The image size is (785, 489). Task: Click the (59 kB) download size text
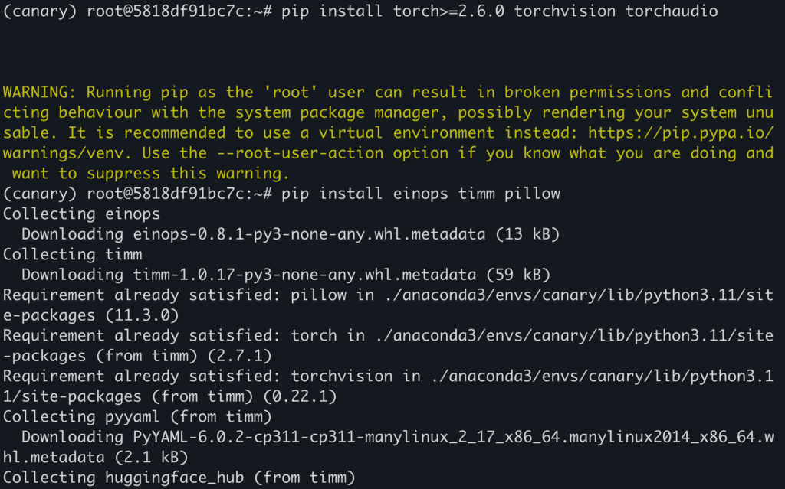point(518,275)
